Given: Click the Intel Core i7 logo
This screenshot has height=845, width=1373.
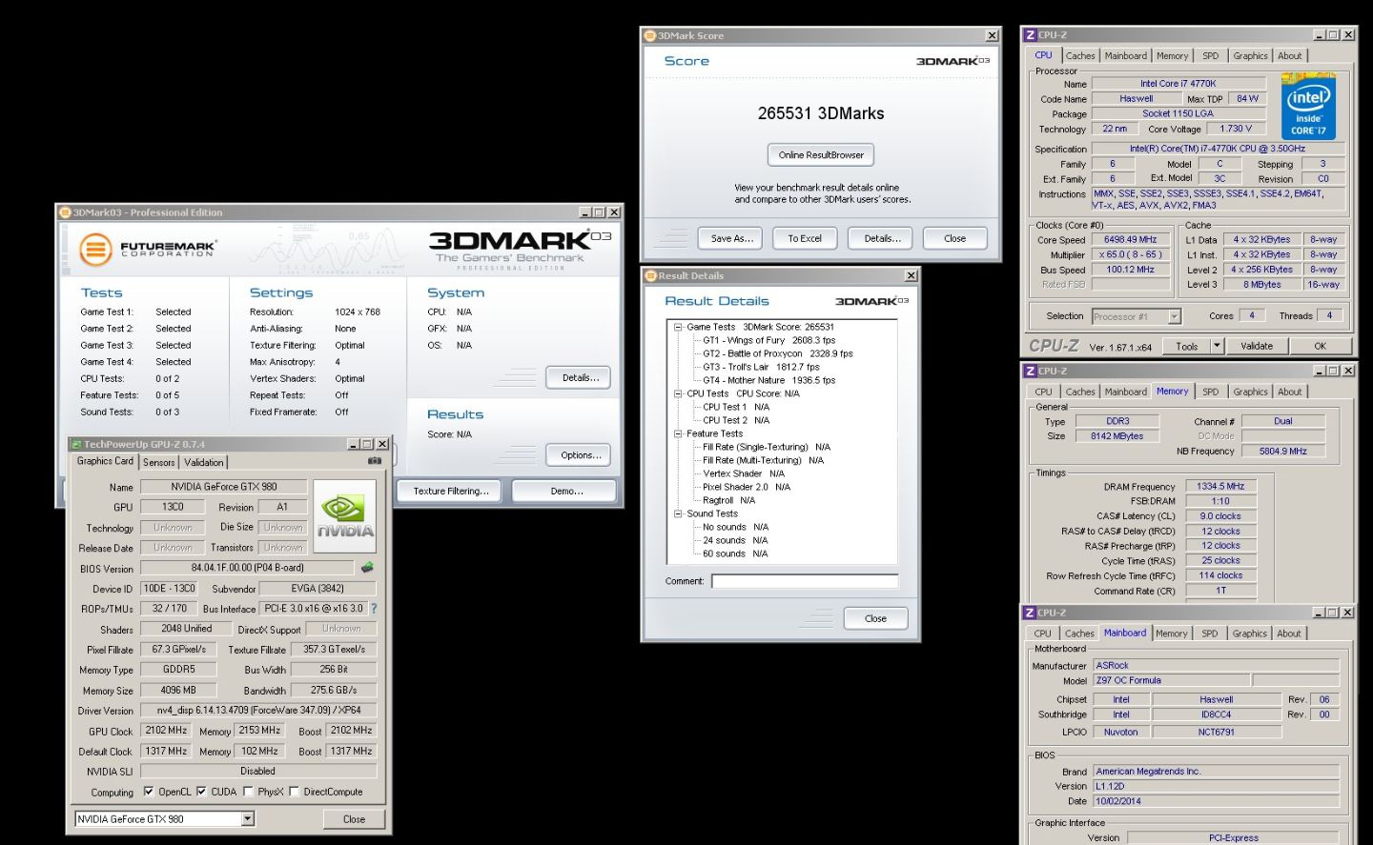Looking at the screenshot, I should coord(1308,107).
